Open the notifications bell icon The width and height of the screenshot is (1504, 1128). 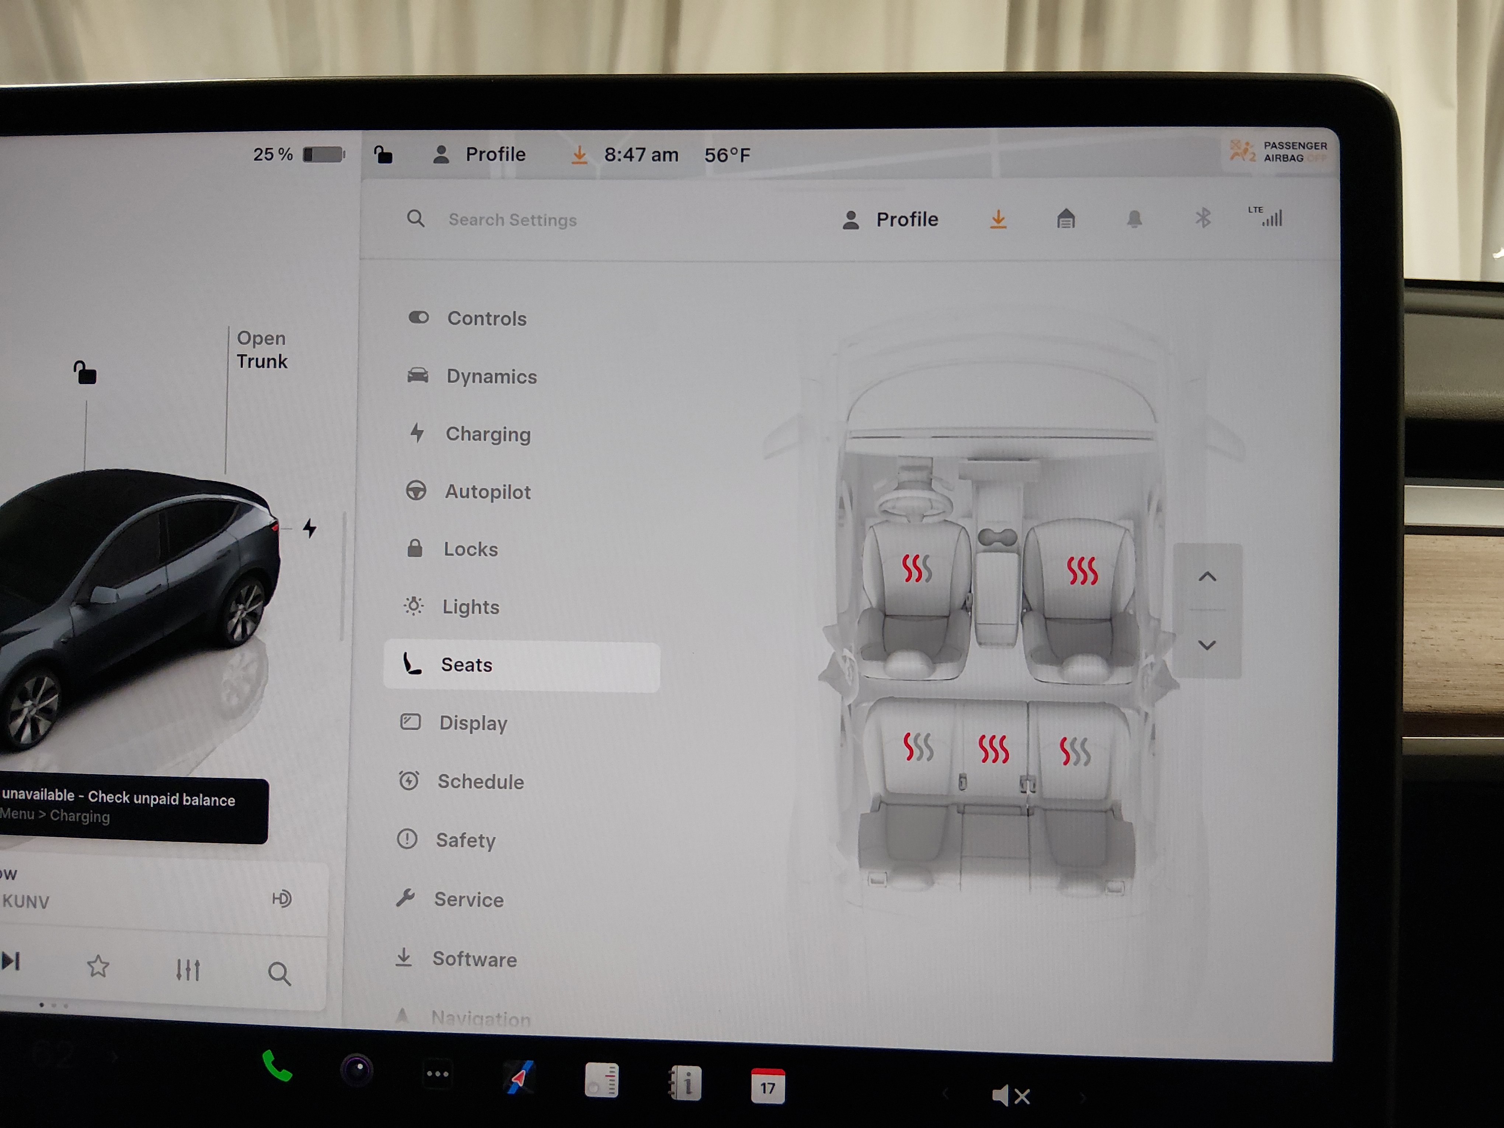click(1134, 219)
